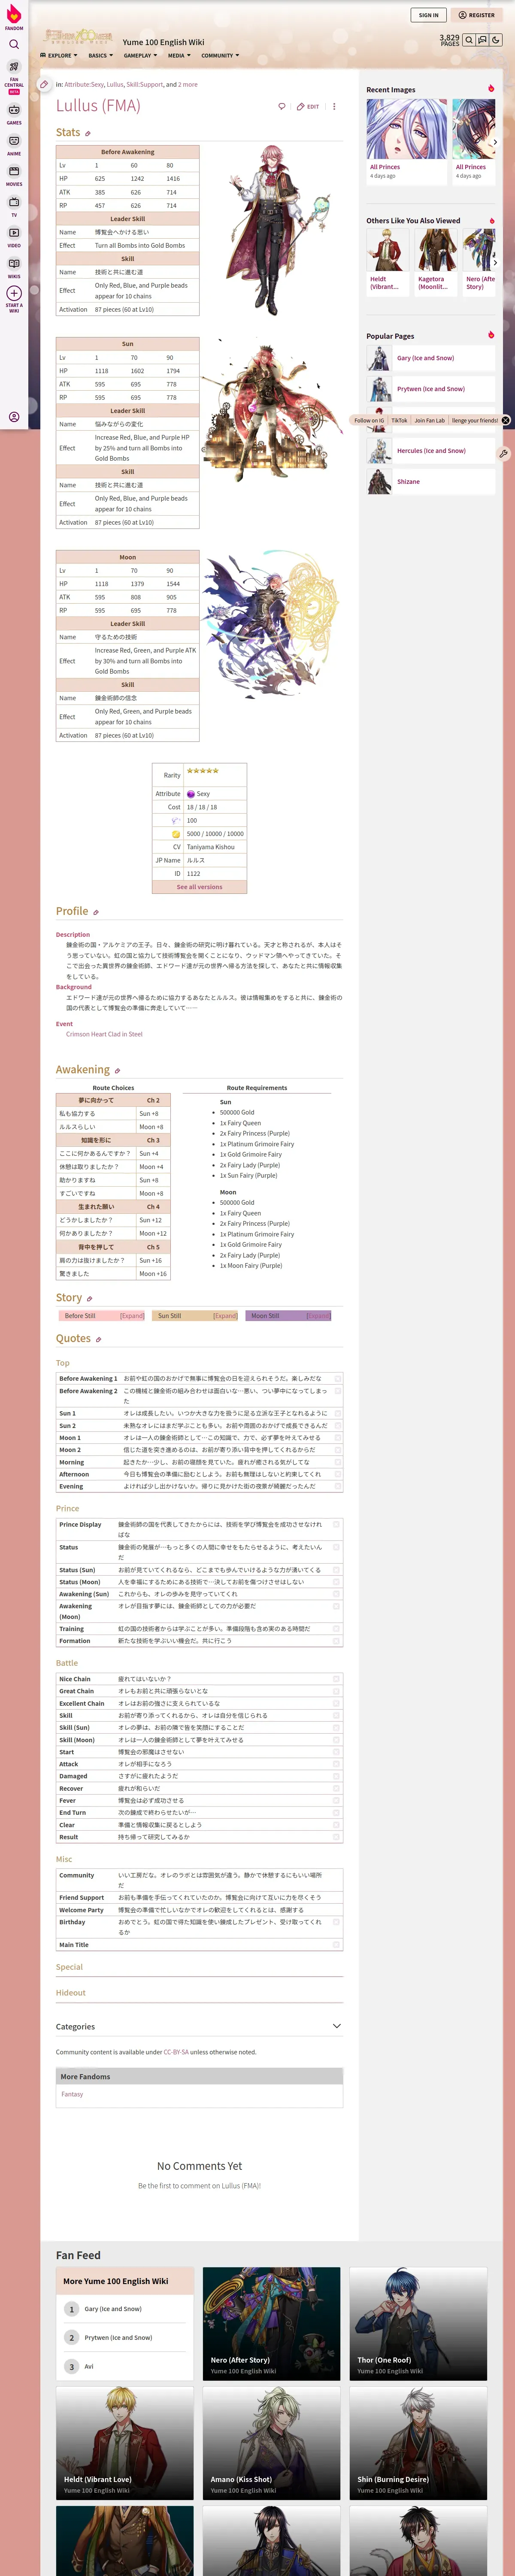Open the Community dropdown menu
This screenshot has width=515, height=2576.
point(220,56)
